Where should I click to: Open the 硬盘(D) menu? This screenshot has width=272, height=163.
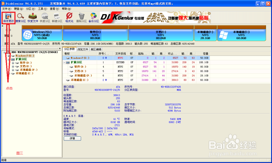[x=18, y=9]
